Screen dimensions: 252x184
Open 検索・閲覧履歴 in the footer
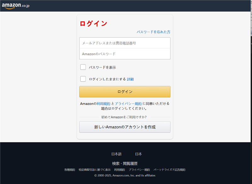tap(125, 163)
